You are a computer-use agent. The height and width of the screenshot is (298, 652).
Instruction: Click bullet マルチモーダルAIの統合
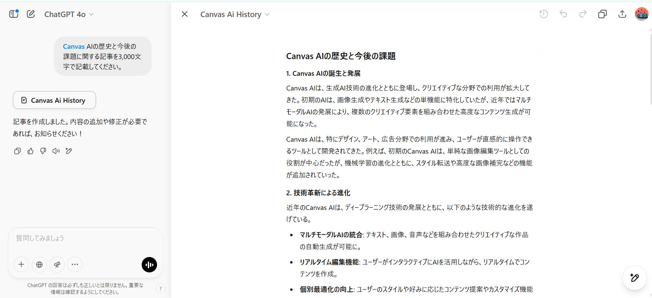tap(331, 235)
